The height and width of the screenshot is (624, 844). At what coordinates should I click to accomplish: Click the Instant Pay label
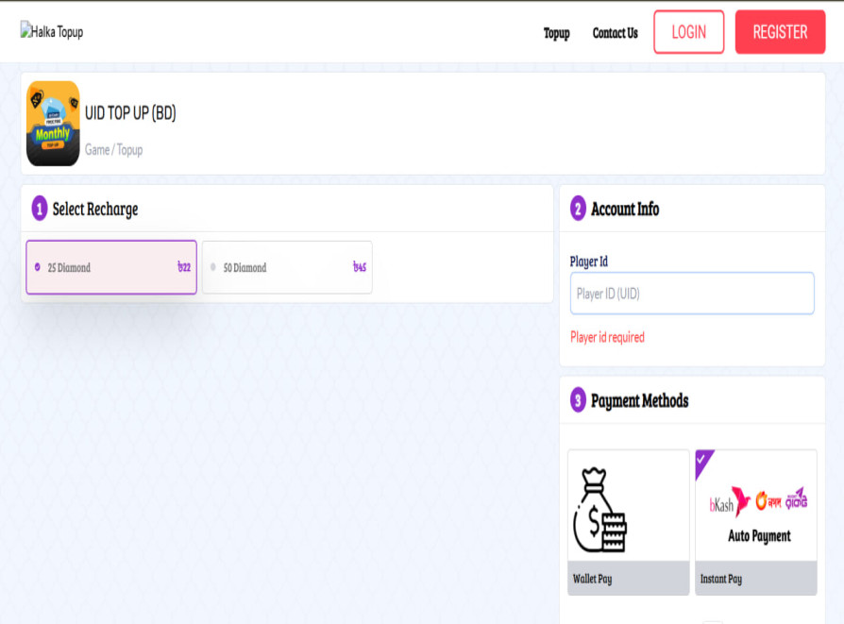point(721,579)
